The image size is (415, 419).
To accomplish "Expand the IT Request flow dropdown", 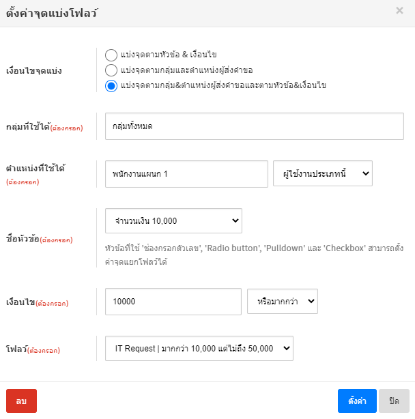I will 199,348.
